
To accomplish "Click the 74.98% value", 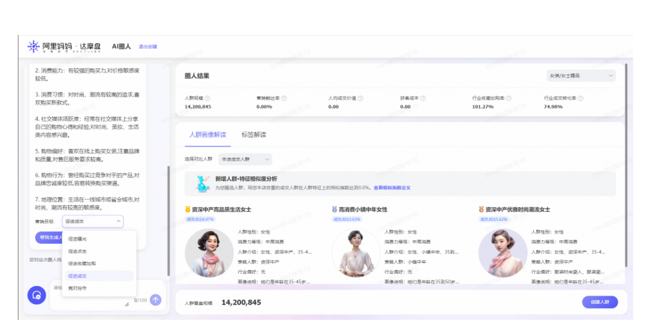I will click(x=553, y=107).
